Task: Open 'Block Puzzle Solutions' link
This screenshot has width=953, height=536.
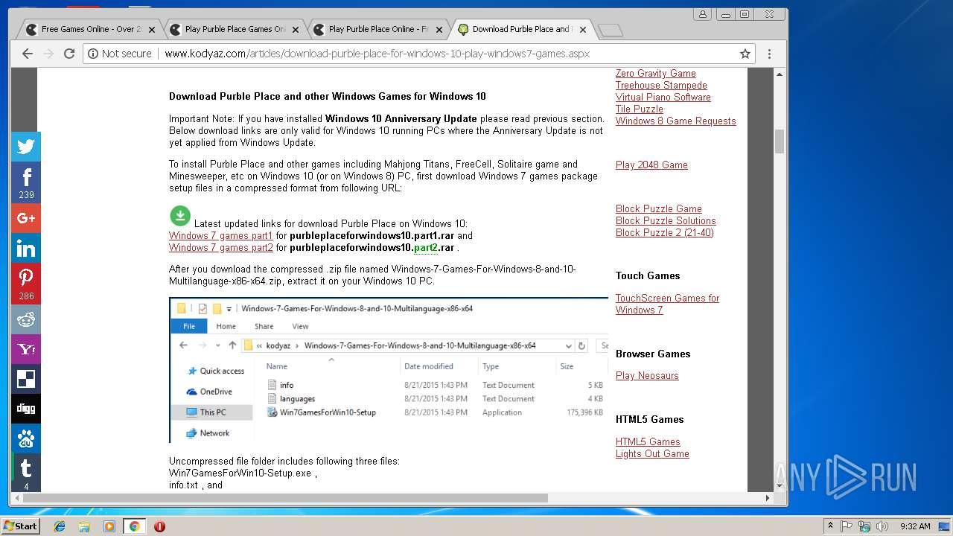Action: click(666, 221)
